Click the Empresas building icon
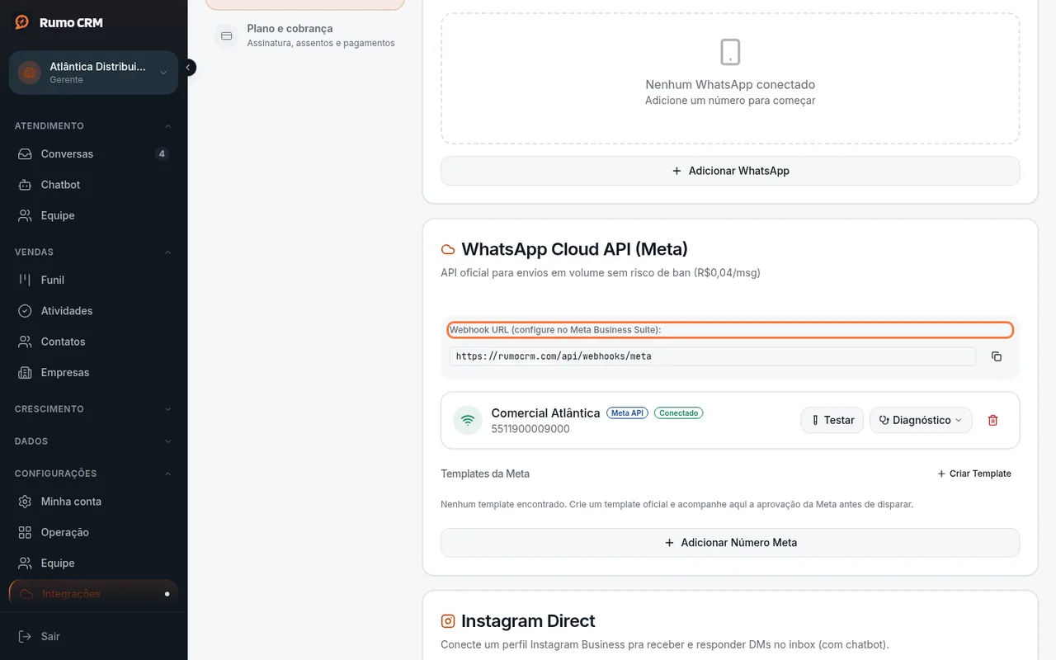The height and width of the screenshot is (660, 1056). point(26,372)
